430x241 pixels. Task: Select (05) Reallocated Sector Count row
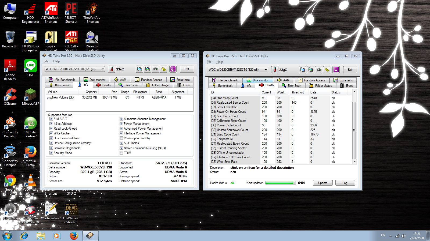tap(281, 103)
